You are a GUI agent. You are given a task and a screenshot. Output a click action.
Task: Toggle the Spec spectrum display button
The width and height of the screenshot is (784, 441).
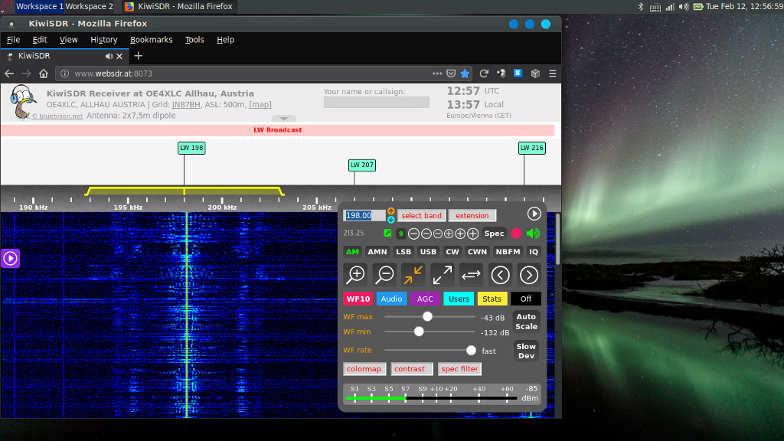tap(494, 234)
